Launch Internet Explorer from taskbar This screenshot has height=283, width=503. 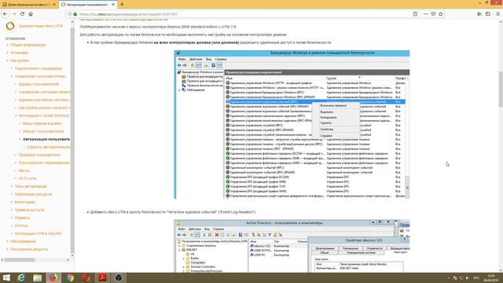pyautogui.click(x=21, y=277)
